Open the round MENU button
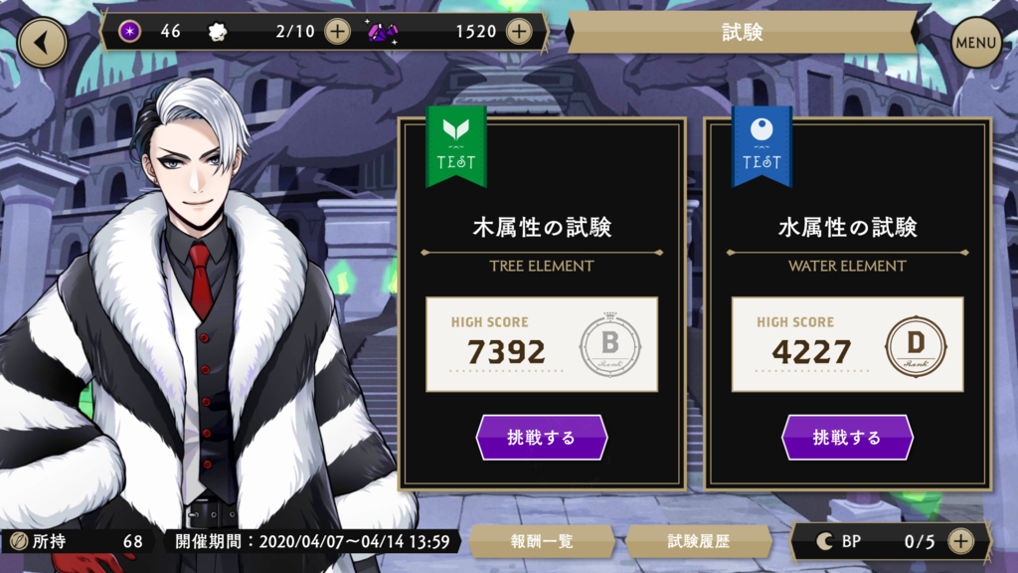 click(976, 42)
